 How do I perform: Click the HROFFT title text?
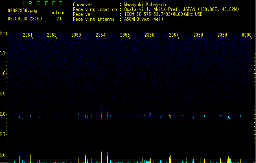click(x=42, y=3)
